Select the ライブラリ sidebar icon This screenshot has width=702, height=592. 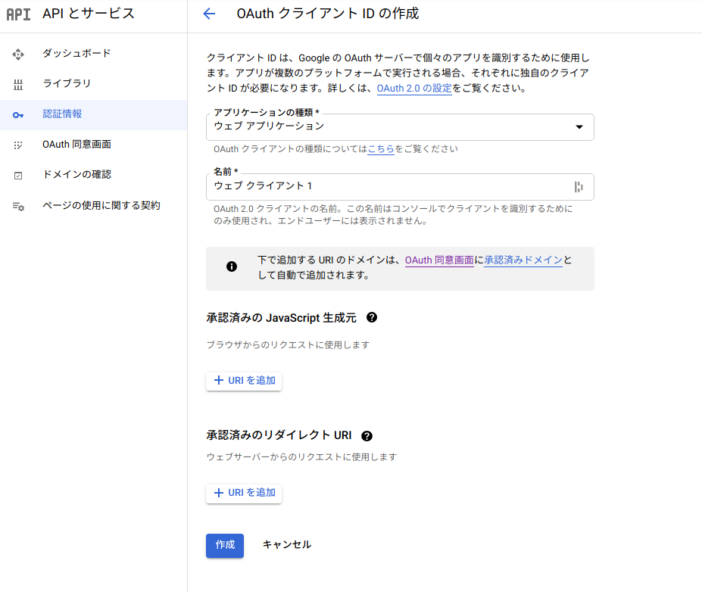coord(17,84)
